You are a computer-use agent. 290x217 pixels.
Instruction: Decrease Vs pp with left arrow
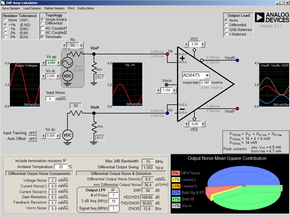tap(43, 63)
